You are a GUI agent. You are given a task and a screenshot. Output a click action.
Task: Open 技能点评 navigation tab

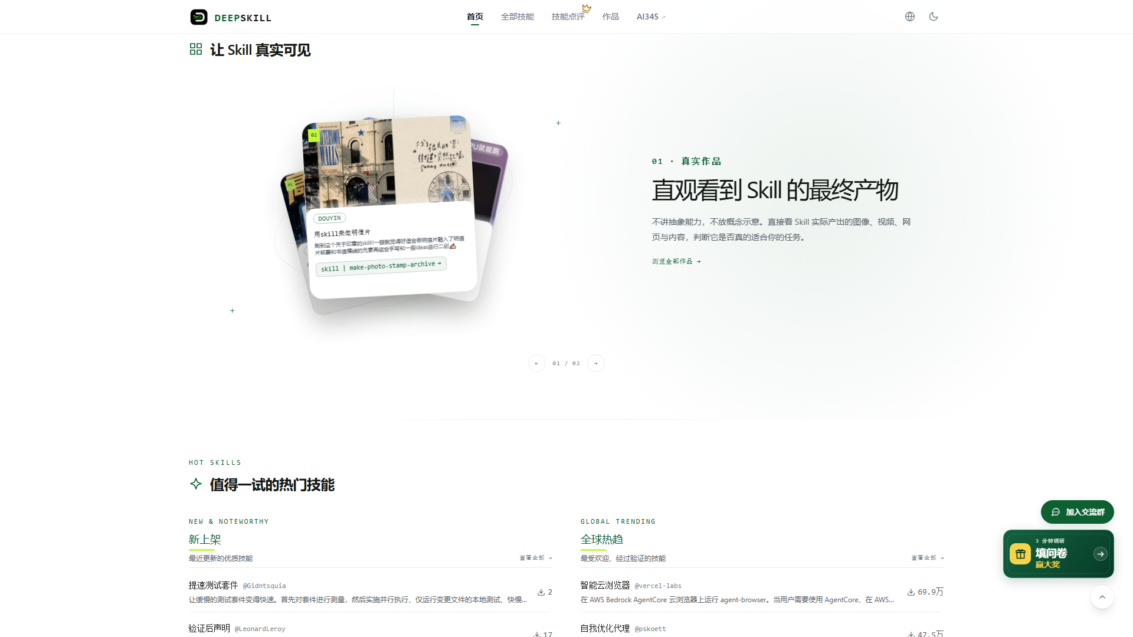tap(568, 17)
